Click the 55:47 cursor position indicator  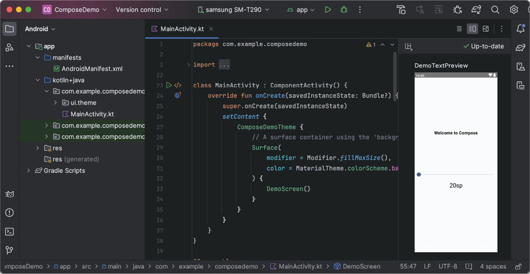[x=408, y=266]
